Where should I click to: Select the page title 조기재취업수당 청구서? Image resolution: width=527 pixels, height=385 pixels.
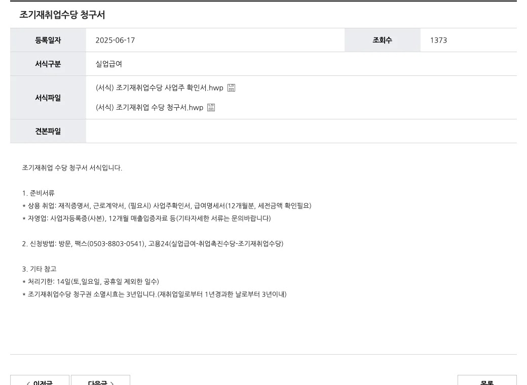tap(62, 15)
